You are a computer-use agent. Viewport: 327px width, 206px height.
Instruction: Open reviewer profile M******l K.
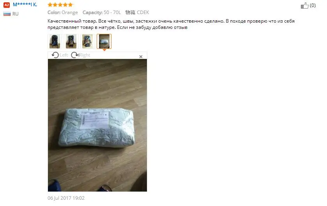click(25, 4)
